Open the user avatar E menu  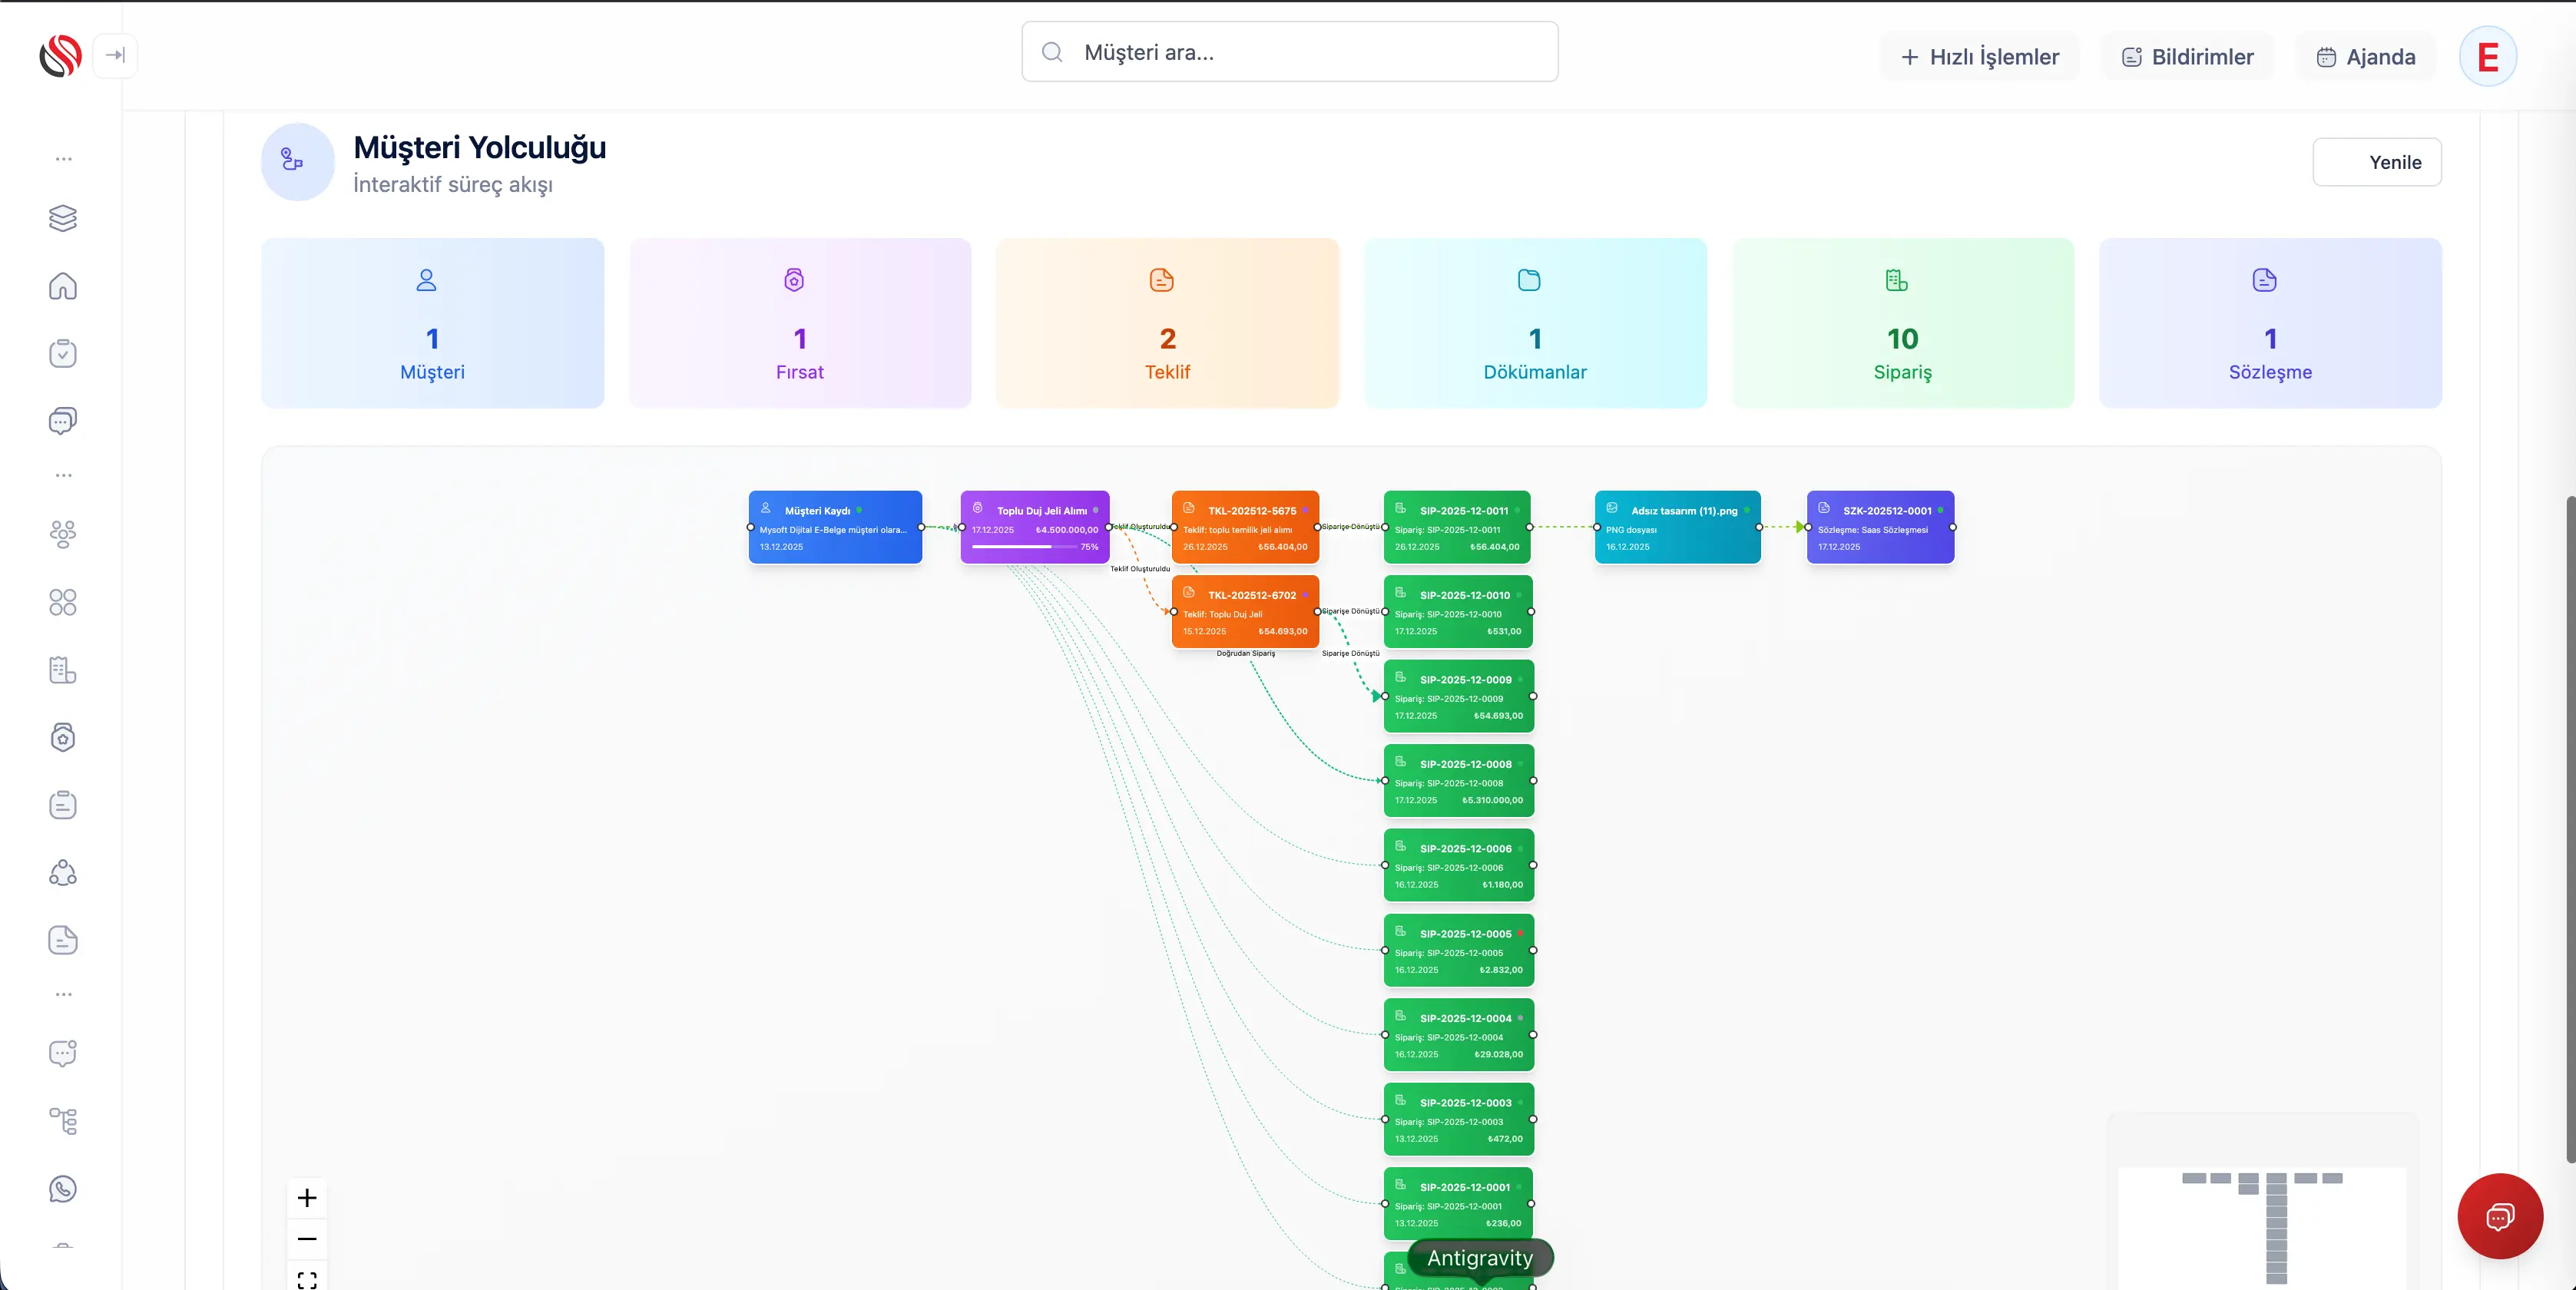pyautogui.click(x=2487, y=57)
